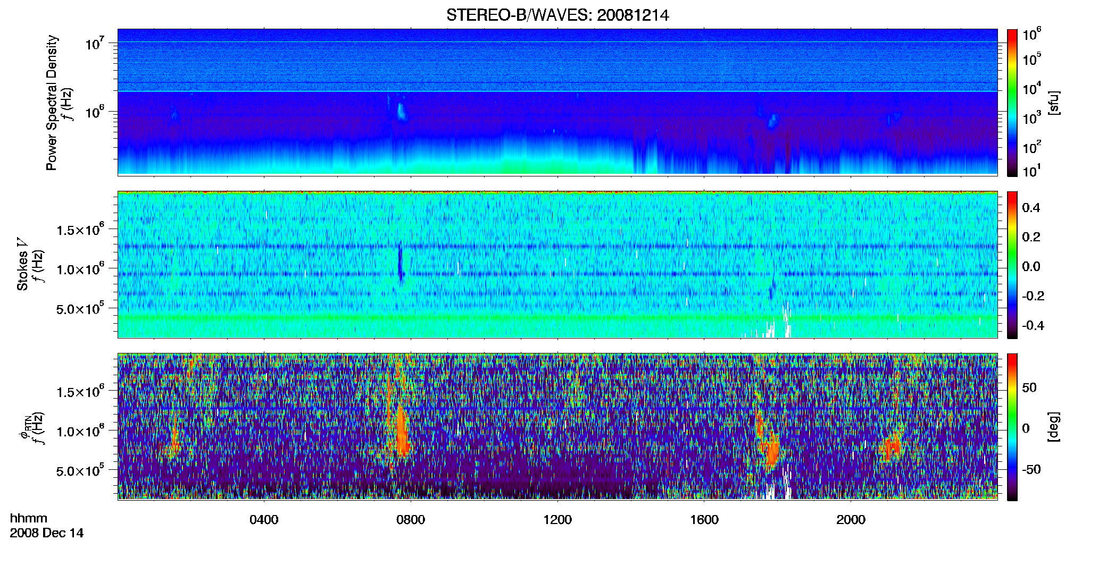This screenshot has width=1115, height=574.
Task: Click the 10^3 color bar label
Action: [x=1031, y=118]
